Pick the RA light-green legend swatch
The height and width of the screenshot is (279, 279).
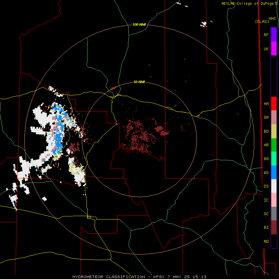pos(274,159)
